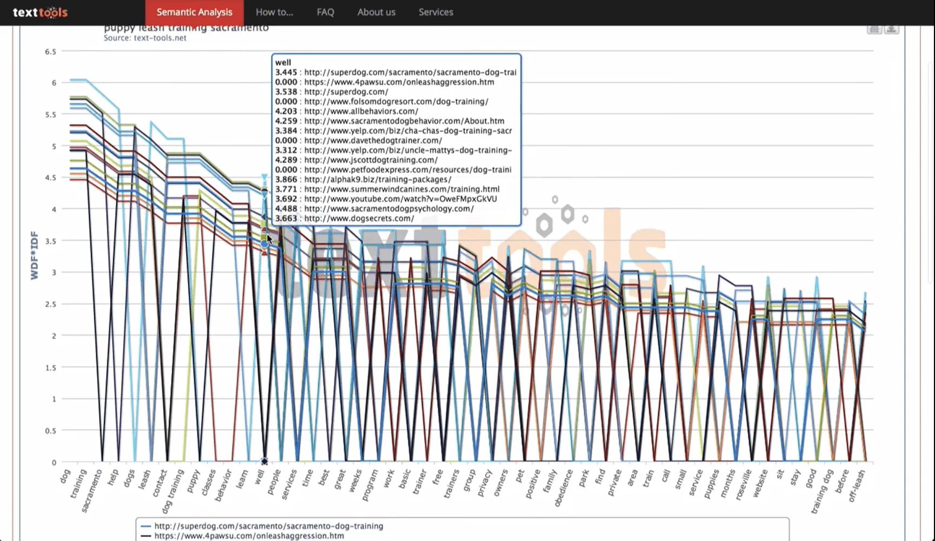Viewport: 935px width, 541px height.
Task: Open the How to... menu
Action: click(274, 12)
